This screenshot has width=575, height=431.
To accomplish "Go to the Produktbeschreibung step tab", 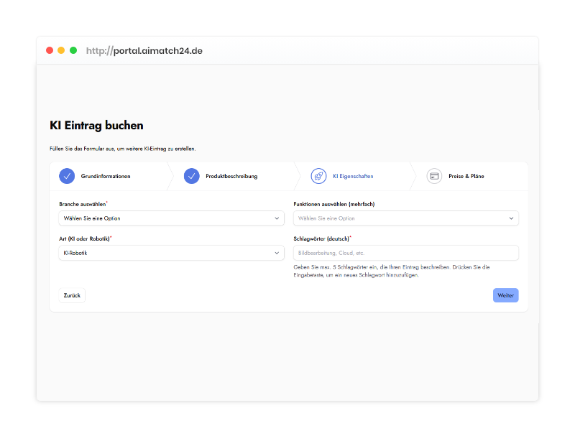I will click(x=231, y=176).
